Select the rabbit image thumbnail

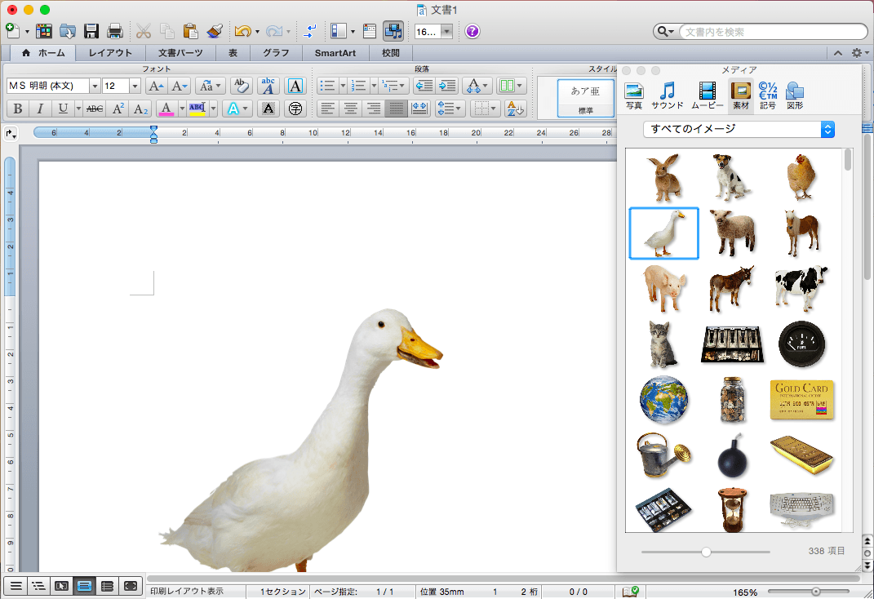(663, 177)
